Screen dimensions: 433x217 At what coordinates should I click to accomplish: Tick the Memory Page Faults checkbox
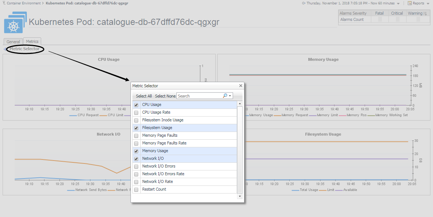point(136,136)
